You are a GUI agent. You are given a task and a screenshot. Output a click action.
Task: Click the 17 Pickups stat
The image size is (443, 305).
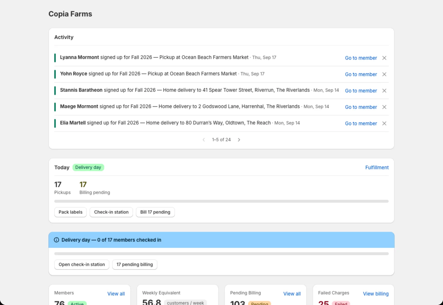click(62, 188)
